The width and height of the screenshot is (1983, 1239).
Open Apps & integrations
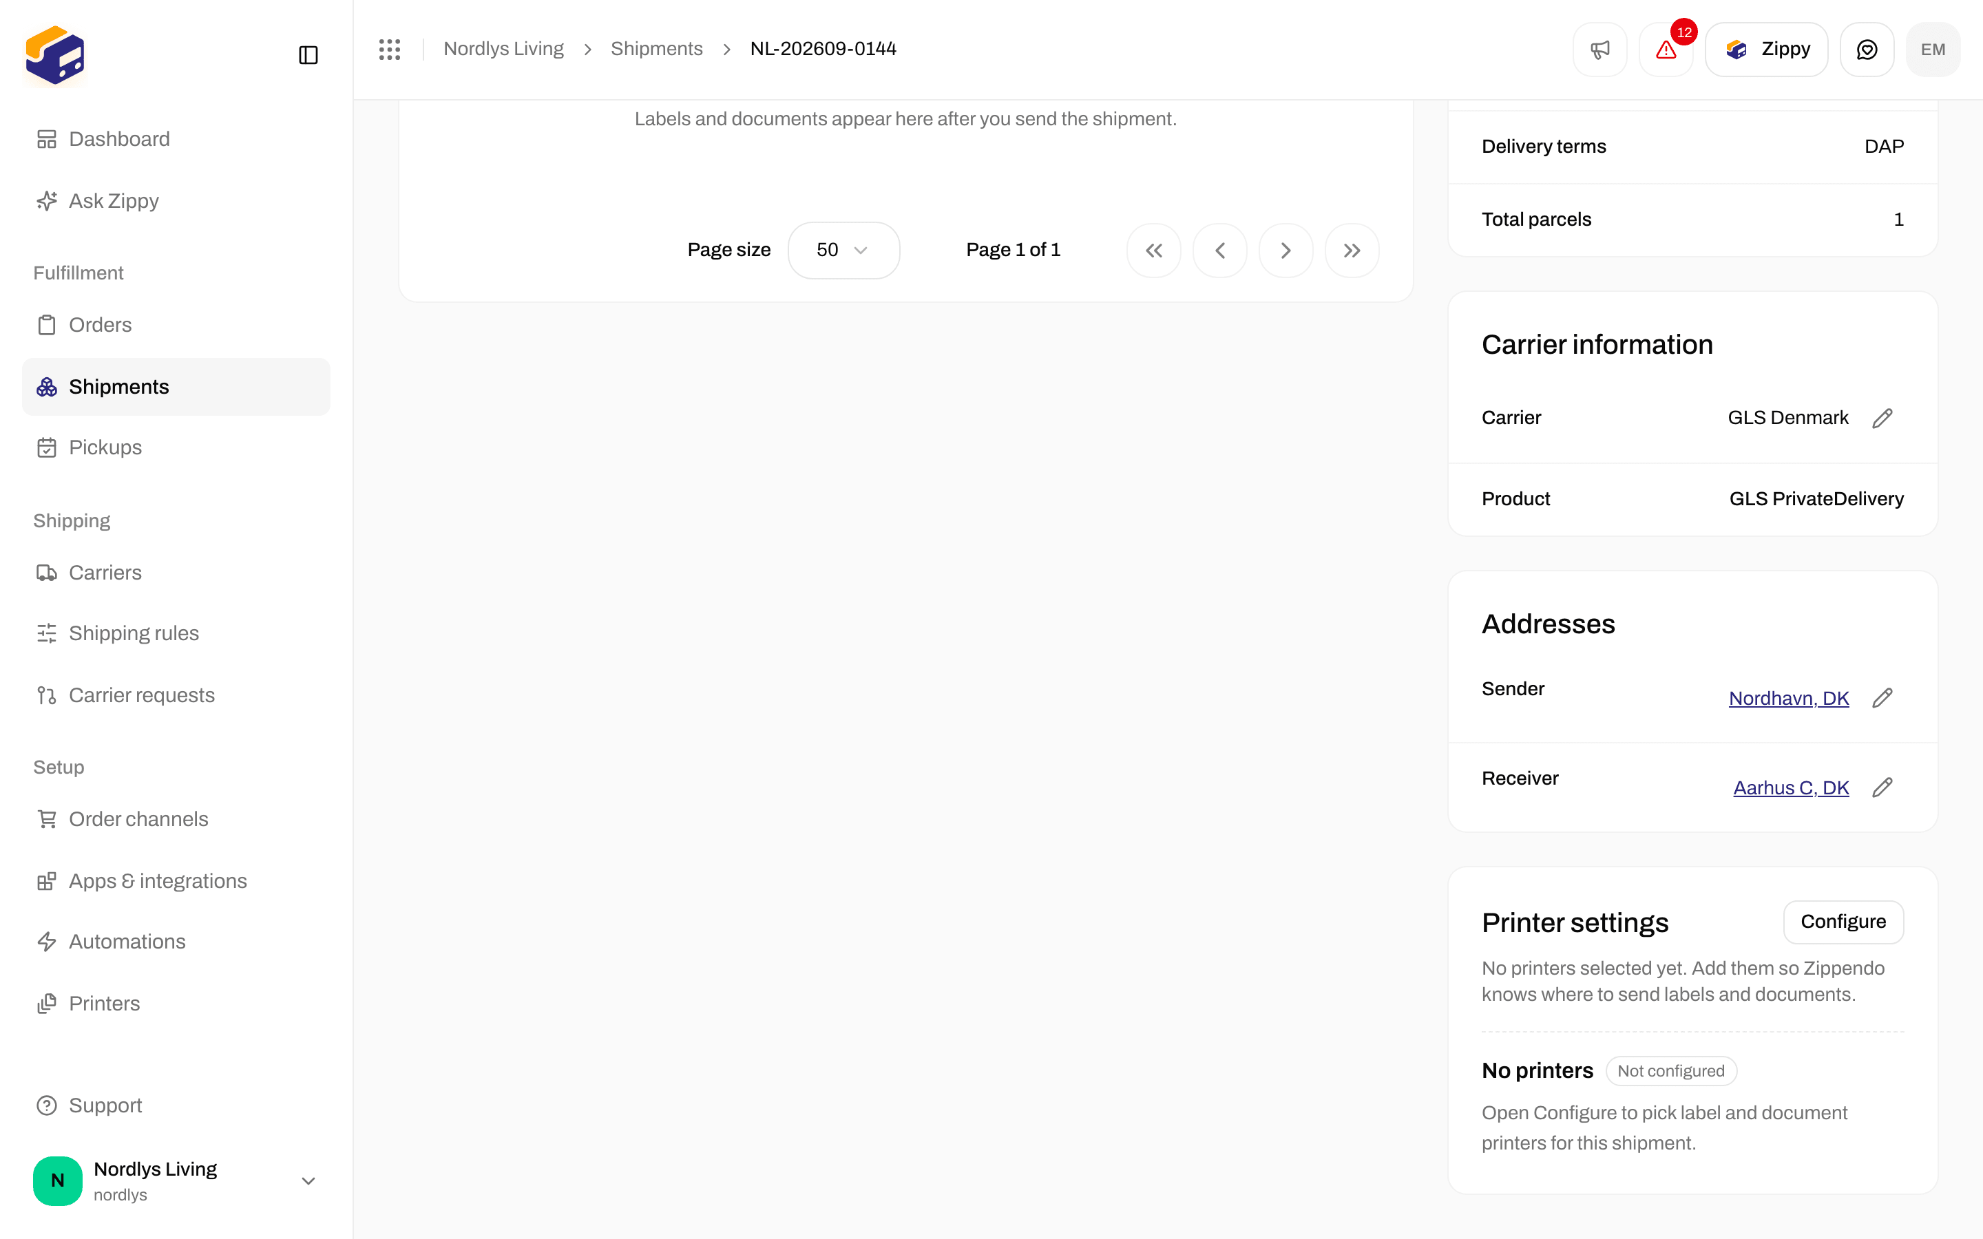(x=176, y=881)
